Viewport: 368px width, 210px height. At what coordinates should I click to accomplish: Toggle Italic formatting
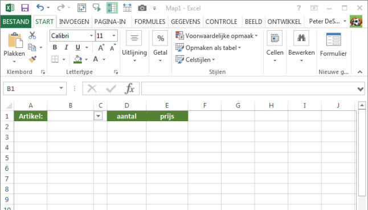click(66, 48)
